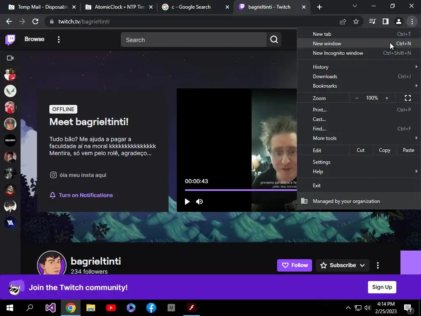Click Copy in the Edit row
The image size is (421, 316).
(384, 150)
